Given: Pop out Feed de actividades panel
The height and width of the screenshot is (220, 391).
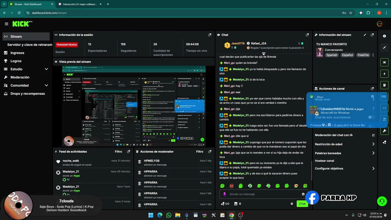Looking at the screenshot, I should (x=128, y=152).
